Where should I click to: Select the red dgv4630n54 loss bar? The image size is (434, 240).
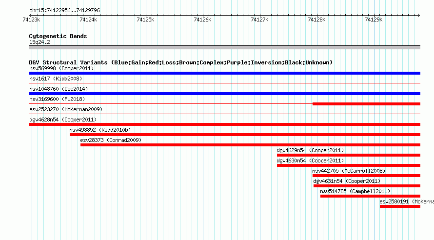pos(349,165)
